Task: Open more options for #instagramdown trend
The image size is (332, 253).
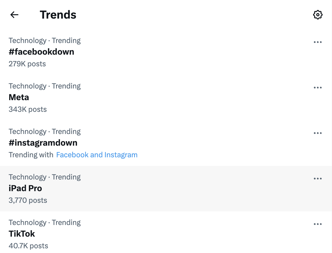Action: coord(318,133)
